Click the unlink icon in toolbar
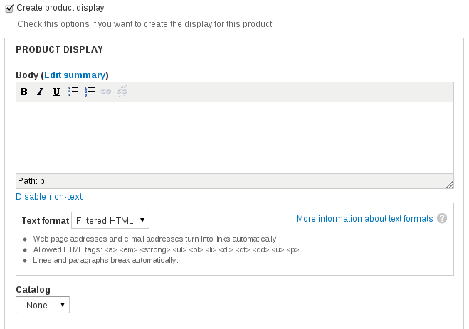Viewport: 469px width, 329px height. [122, 92]
